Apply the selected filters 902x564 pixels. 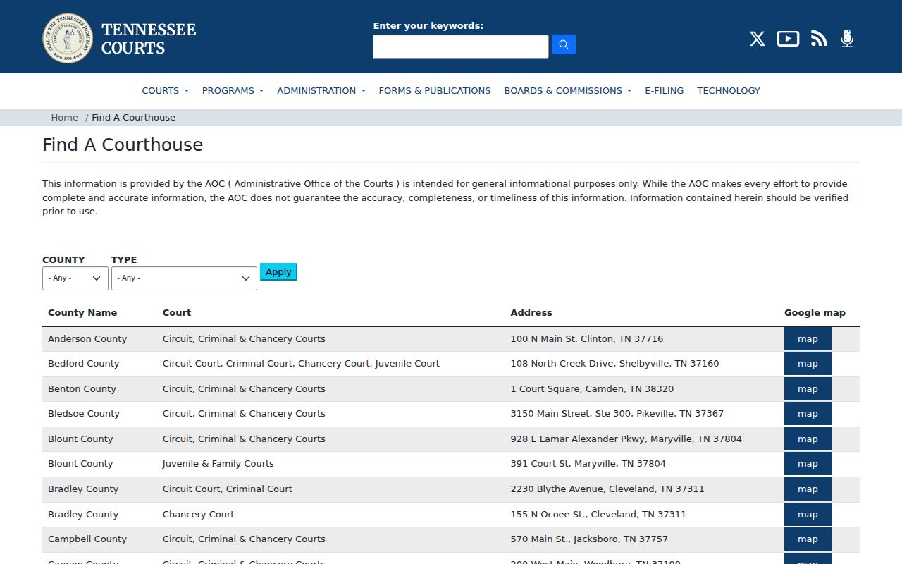click(278, 271)
